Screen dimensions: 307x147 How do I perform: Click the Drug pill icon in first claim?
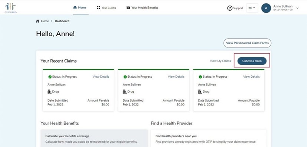click(x=49, y=91)
